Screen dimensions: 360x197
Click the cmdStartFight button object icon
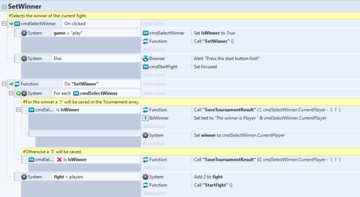tap(146, 67)
